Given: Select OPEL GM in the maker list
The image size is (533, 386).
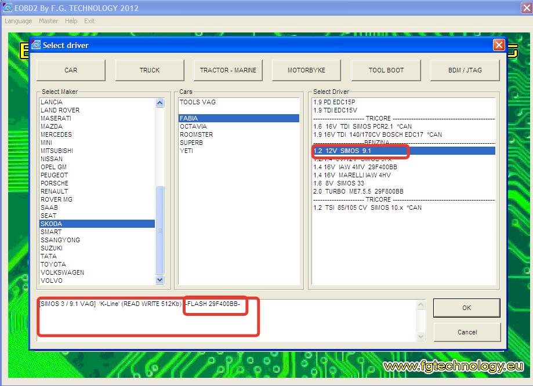Looking at the screenshot, I should click(x=97, y=167).
